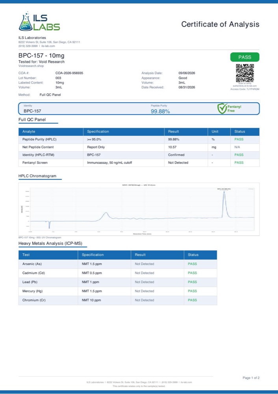278x394 pixels.
Task: Click the ils-lab.com link in header
Action: coord(48,46)
